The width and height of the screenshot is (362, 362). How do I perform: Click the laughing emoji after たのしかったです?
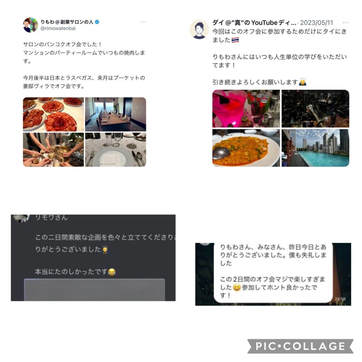click(x=112, y=272)
